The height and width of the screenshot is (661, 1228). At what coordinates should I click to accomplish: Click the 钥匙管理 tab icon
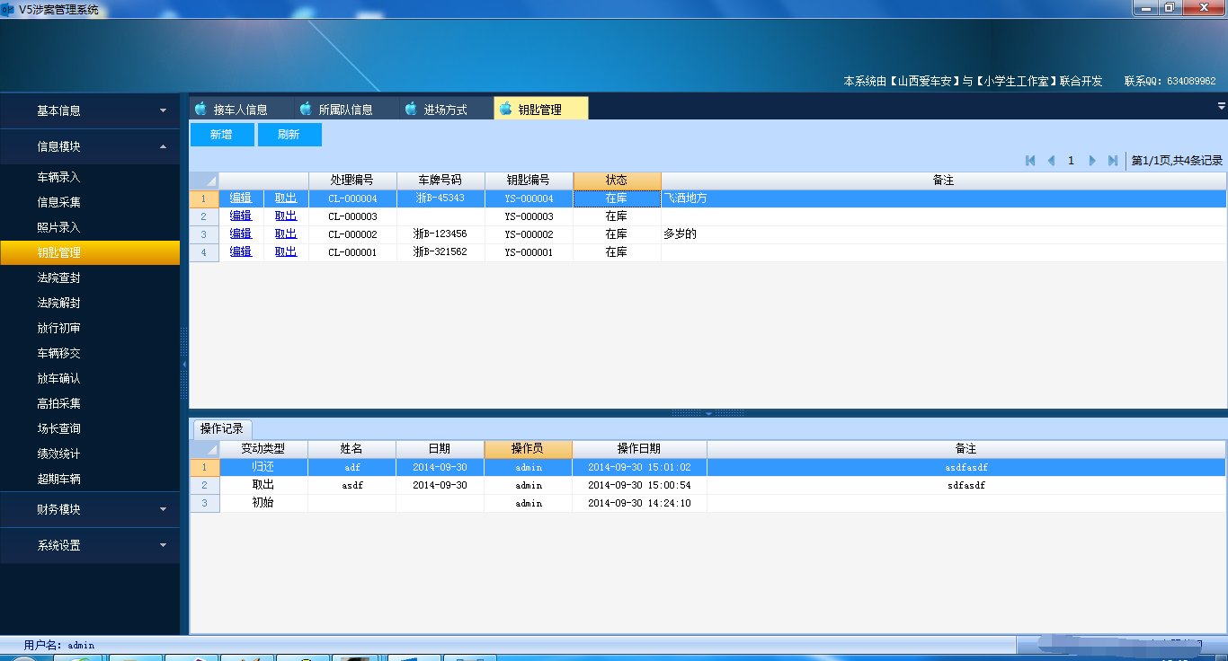tap(505, 109)
